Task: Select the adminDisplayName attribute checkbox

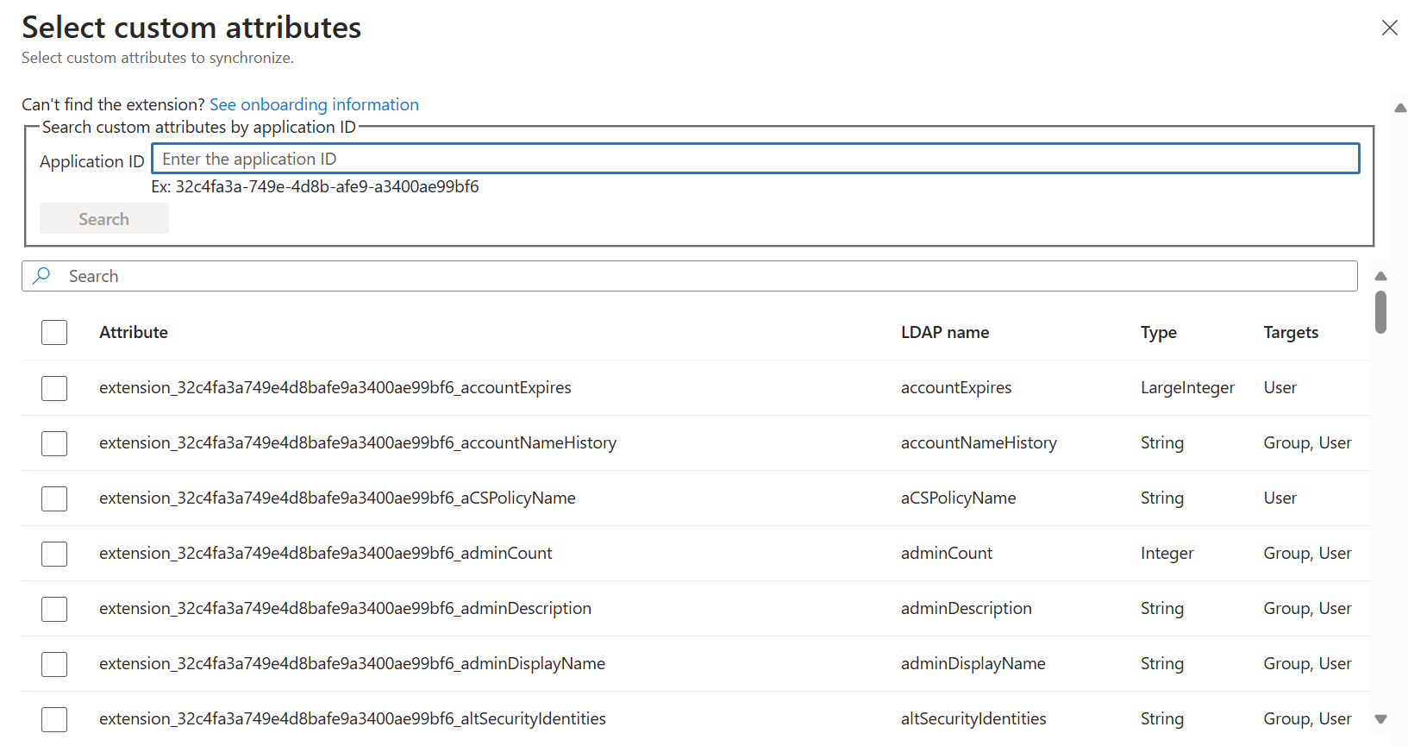Action: [54, 664]
